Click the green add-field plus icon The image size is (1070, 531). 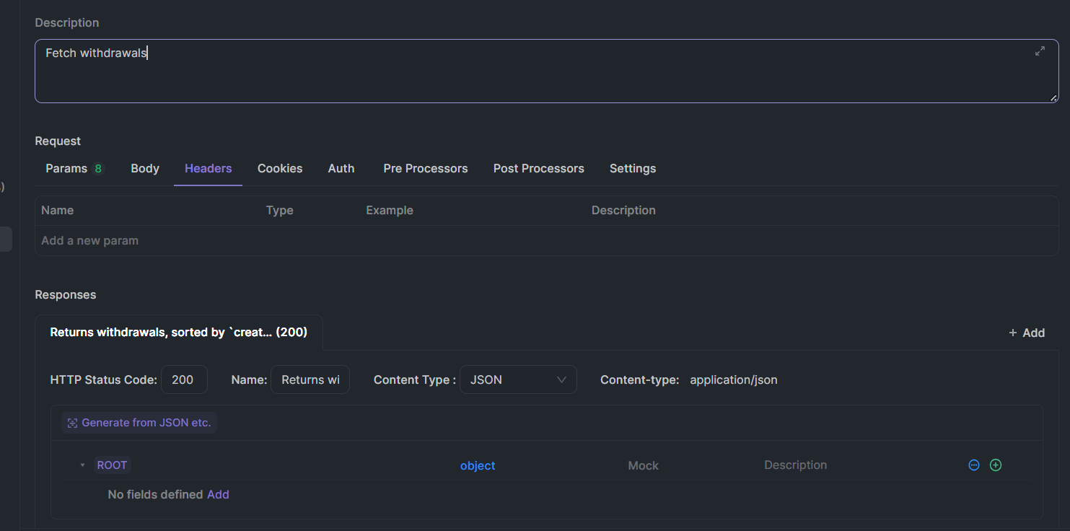(x=996, y=465)
